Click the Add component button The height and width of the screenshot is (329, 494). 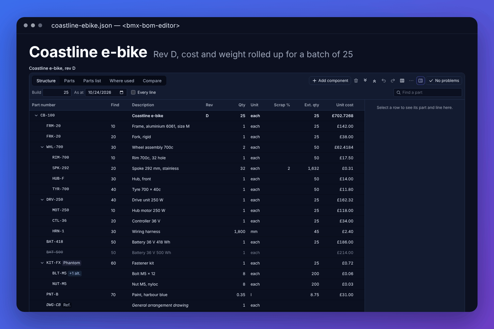[x=330, y=81]
